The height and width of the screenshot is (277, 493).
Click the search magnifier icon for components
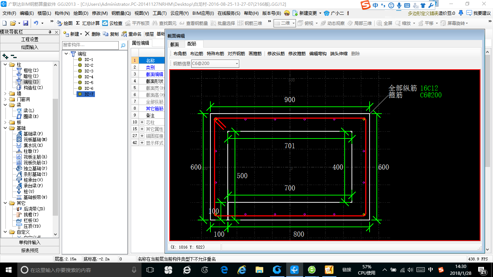pos(123,45)
